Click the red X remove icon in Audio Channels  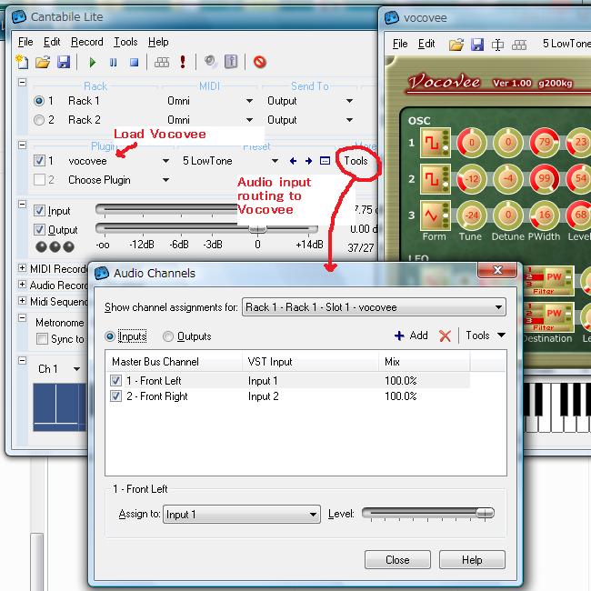(445, 336)
